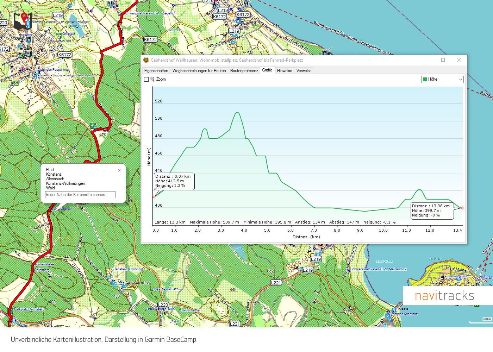The height and width of the screenshot is (352, 493).
Task: Open the Hinweise tab
Action: [x=285, y=71]
